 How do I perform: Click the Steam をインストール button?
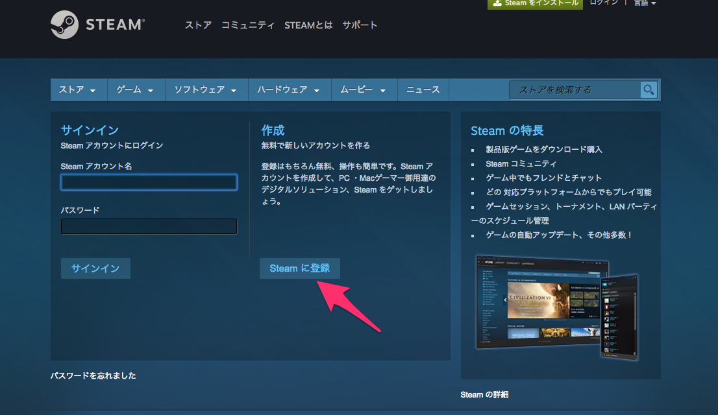tap(535, 3)
